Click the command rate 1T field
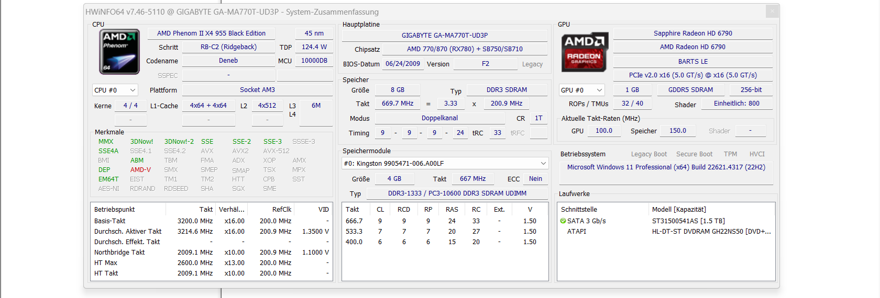The image size is (880, 298). click(538, 118)
